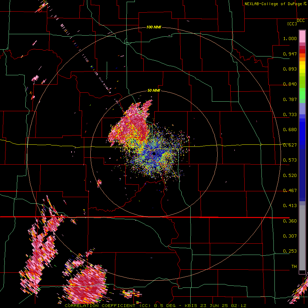Click the TH threshold label
Screen dimensions: 308x308
294,267
